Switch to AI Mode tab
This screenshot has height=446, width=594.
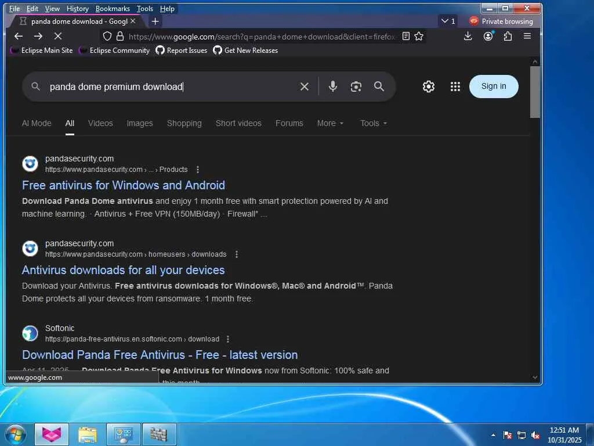coord(37,123)
